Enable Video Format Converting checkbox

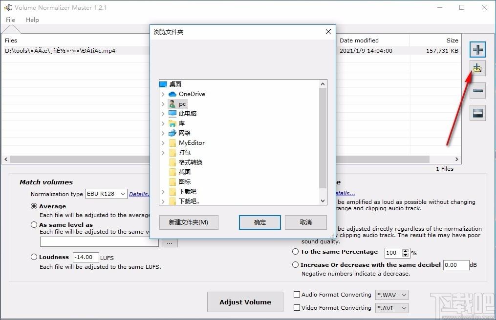click(x=297, y=307)
